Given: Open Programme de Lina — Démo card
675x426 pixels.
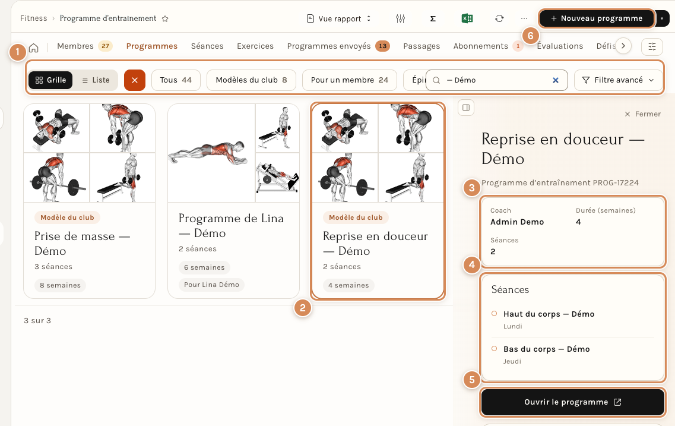Looking at the screenshot, I should pos(233,201).
